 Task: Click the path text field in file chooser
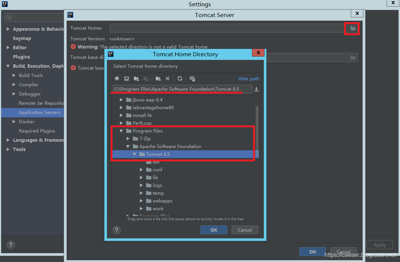[182, 89]
